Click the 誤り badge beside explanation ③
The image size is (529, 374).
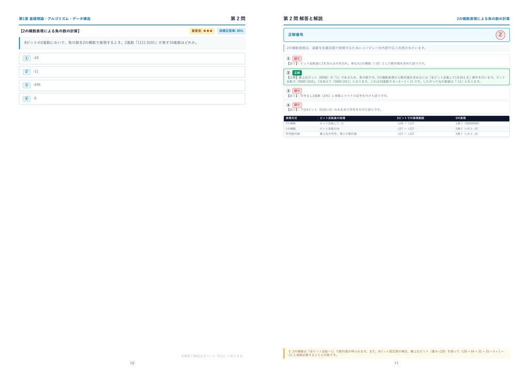[x=297, y=91]
